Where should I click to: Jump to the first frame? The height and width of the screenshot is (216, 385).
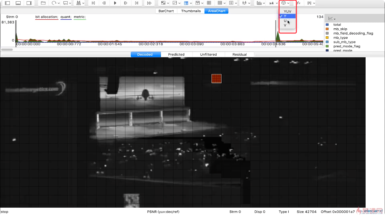pos(93,3)
